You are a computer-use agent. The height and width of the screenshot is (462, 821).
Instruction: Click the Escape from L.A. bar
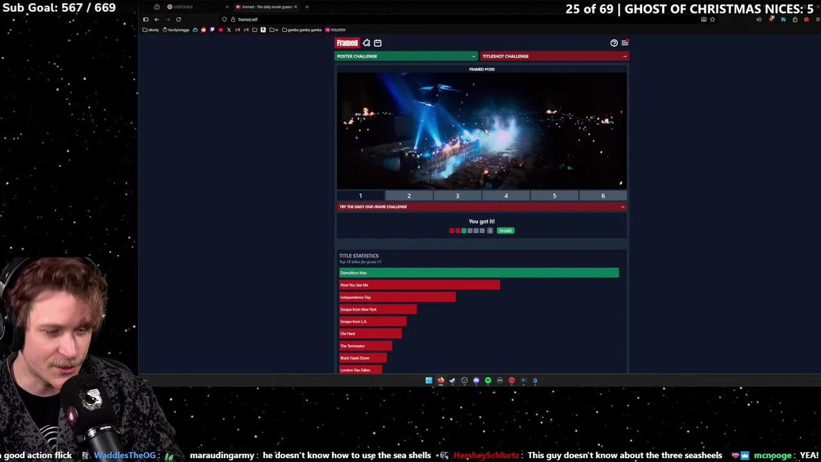tap(373, 321)
